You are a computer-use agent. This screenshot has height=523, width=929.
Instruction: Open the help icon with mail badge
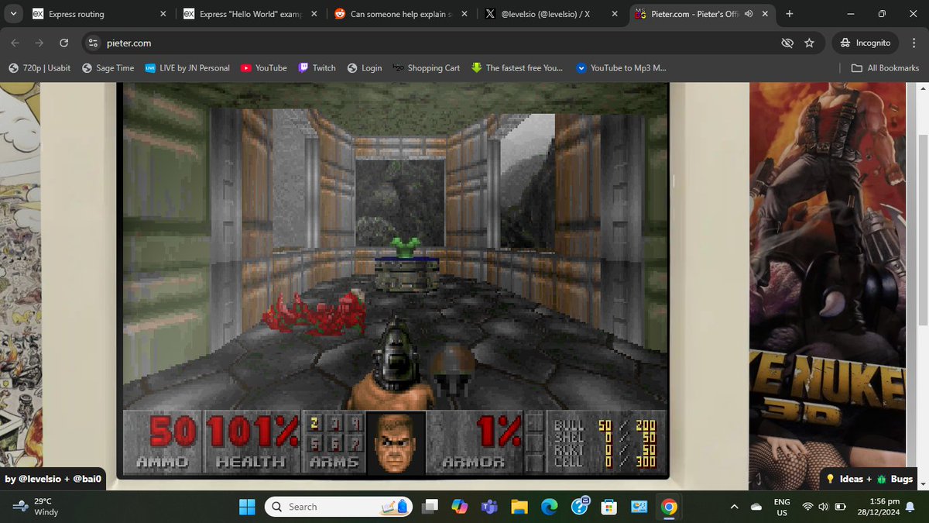[580, 507]
